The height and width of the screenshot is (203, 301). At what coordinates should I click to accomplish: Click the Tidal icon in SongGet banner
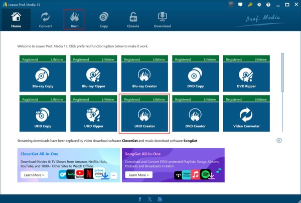[x=178, y=175]
